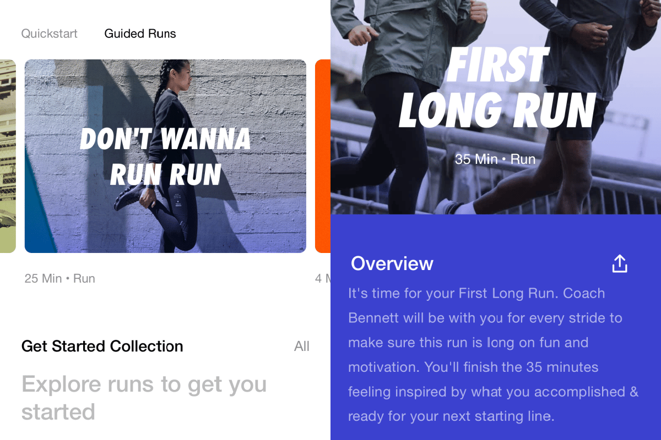Switch to the Quickstart tab
The width and height of the screenshot is (661, 440).
(x=49, y=34)
